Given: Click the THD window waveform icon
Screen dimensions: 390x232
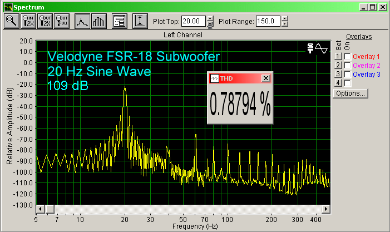Looking at the screenshot, I should pos(214,78).
